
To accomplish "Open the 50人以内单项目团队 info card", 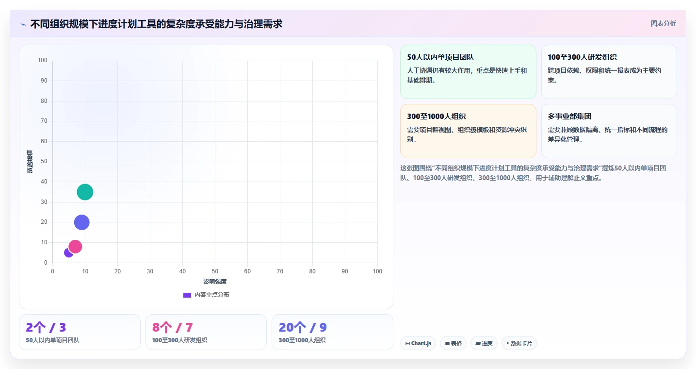I will [x=468, y=72].
